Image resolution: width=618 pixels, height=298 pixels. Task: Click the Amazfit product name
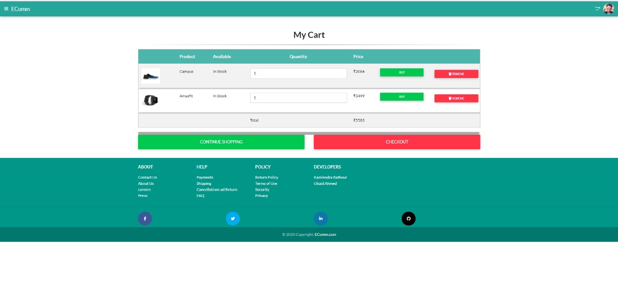coord(186,96)
